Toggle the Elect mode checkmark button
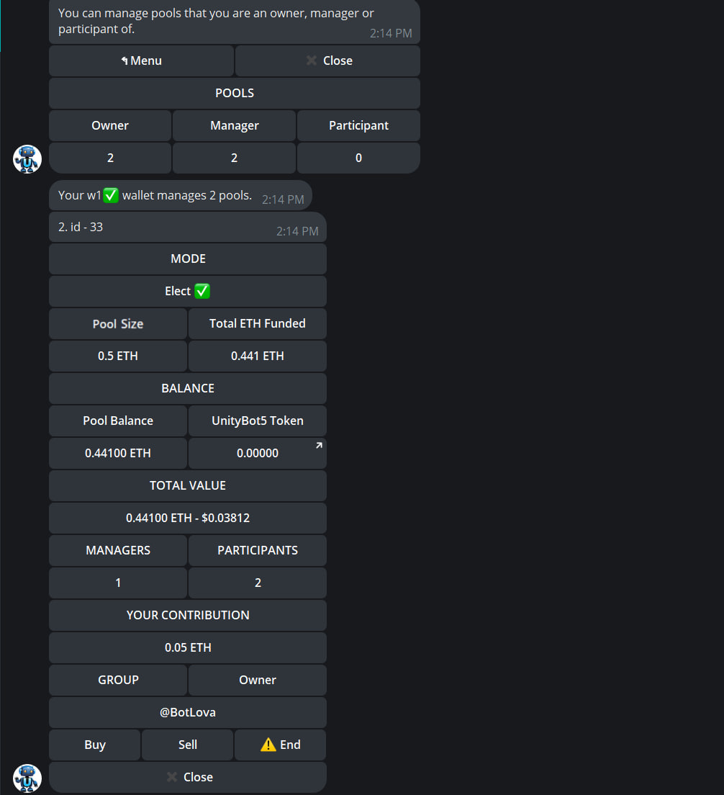The image size is (724, 795). [188, 292]
